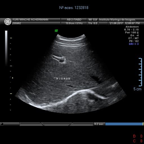The image size is (144, 144).
Task: Click the GE logo icon
Action: (8, 22)
